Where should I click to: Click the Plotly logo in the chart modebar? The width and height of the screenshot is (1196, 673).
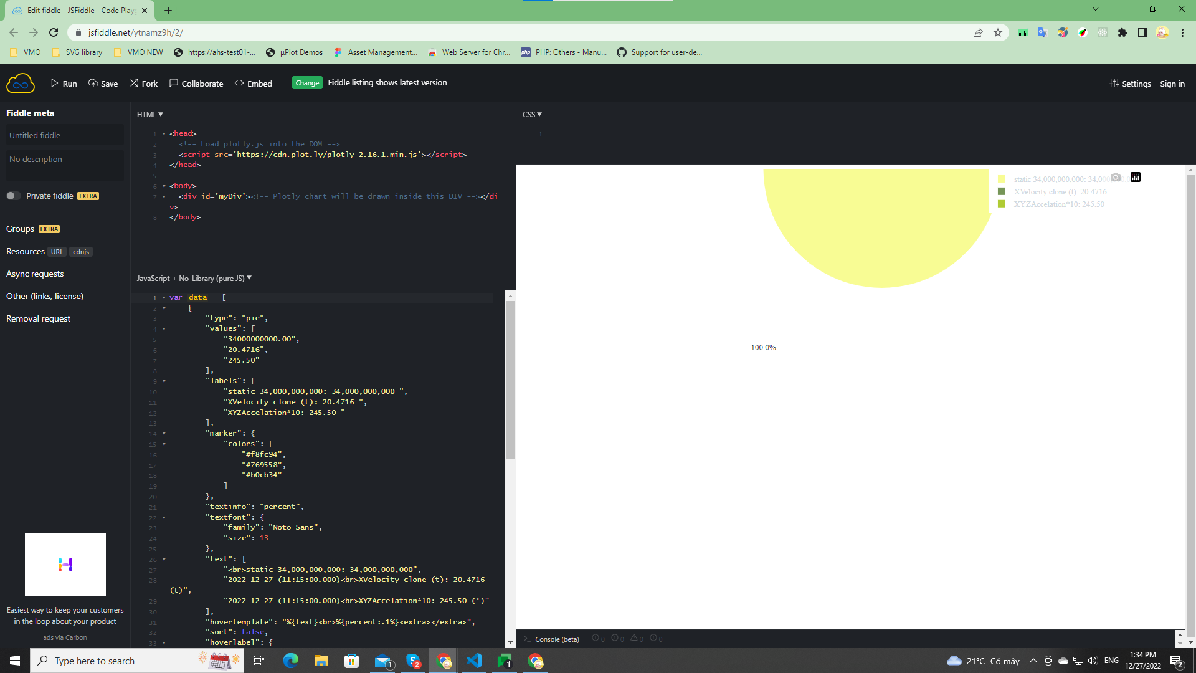click(1136, 177)
